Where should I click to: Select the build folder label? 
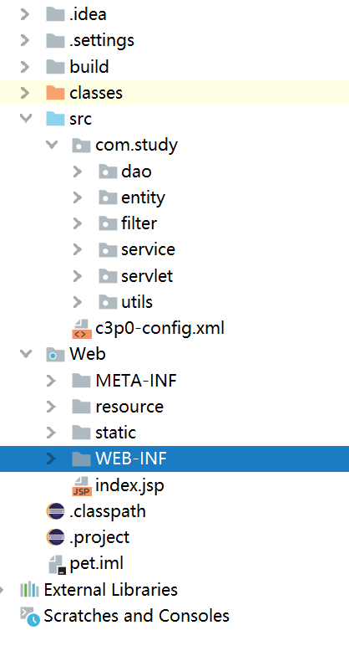click(89, 67)
